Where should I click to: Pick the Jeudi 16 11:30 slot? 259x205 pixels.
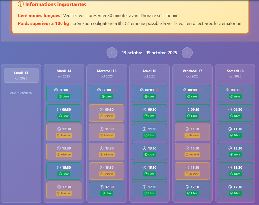pyautogui.click(x=149, y=132)
